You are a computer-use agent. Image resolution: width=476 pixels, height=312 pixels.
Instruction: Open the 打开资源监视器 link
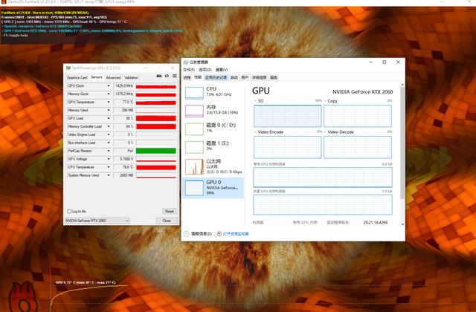(x=236, y=234)
